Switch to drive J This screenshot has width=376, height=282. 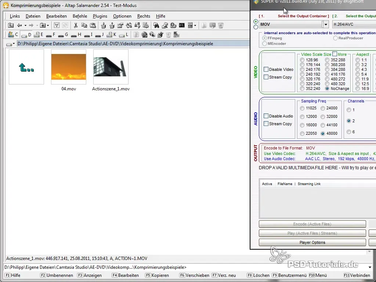click(99, 35)
